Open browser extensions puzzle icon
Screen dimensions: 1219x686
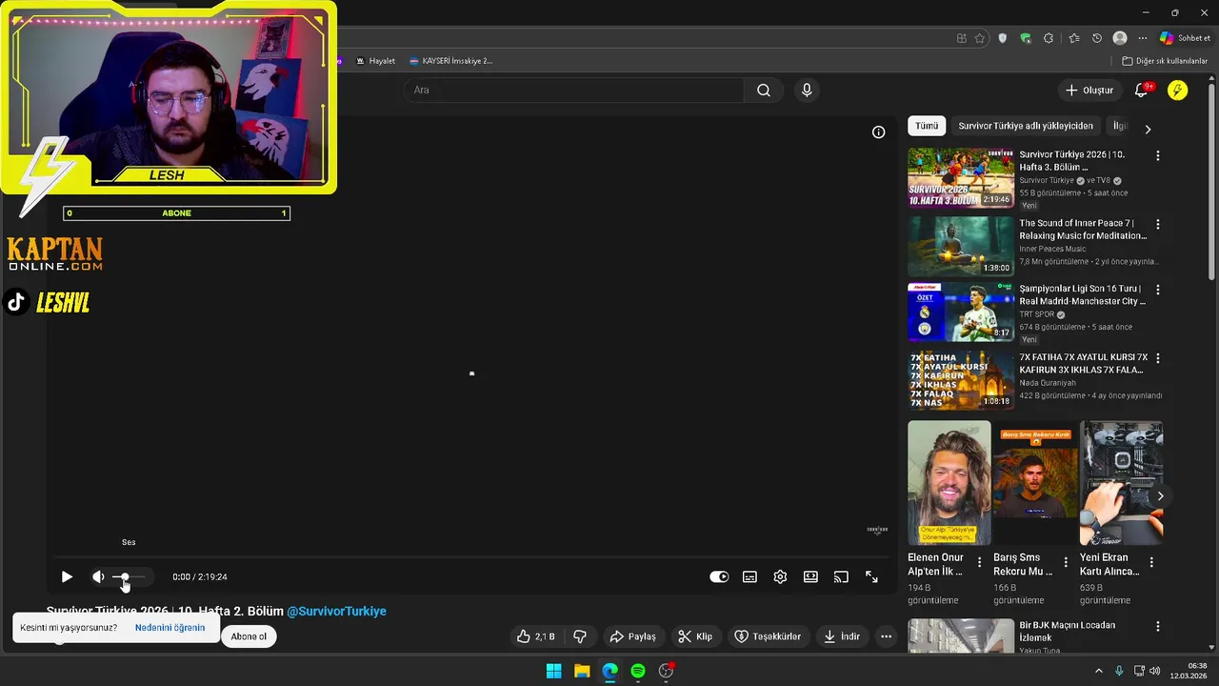click(1049, 38)
